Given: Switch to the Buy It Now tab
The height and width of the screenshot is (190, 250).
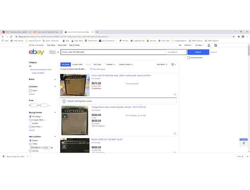Looking at the screenshot, I should pyautogui.click(x=97, y=64).
